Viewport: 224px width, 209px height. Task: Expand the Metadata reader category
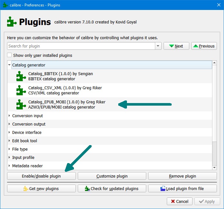click(9, 166)
